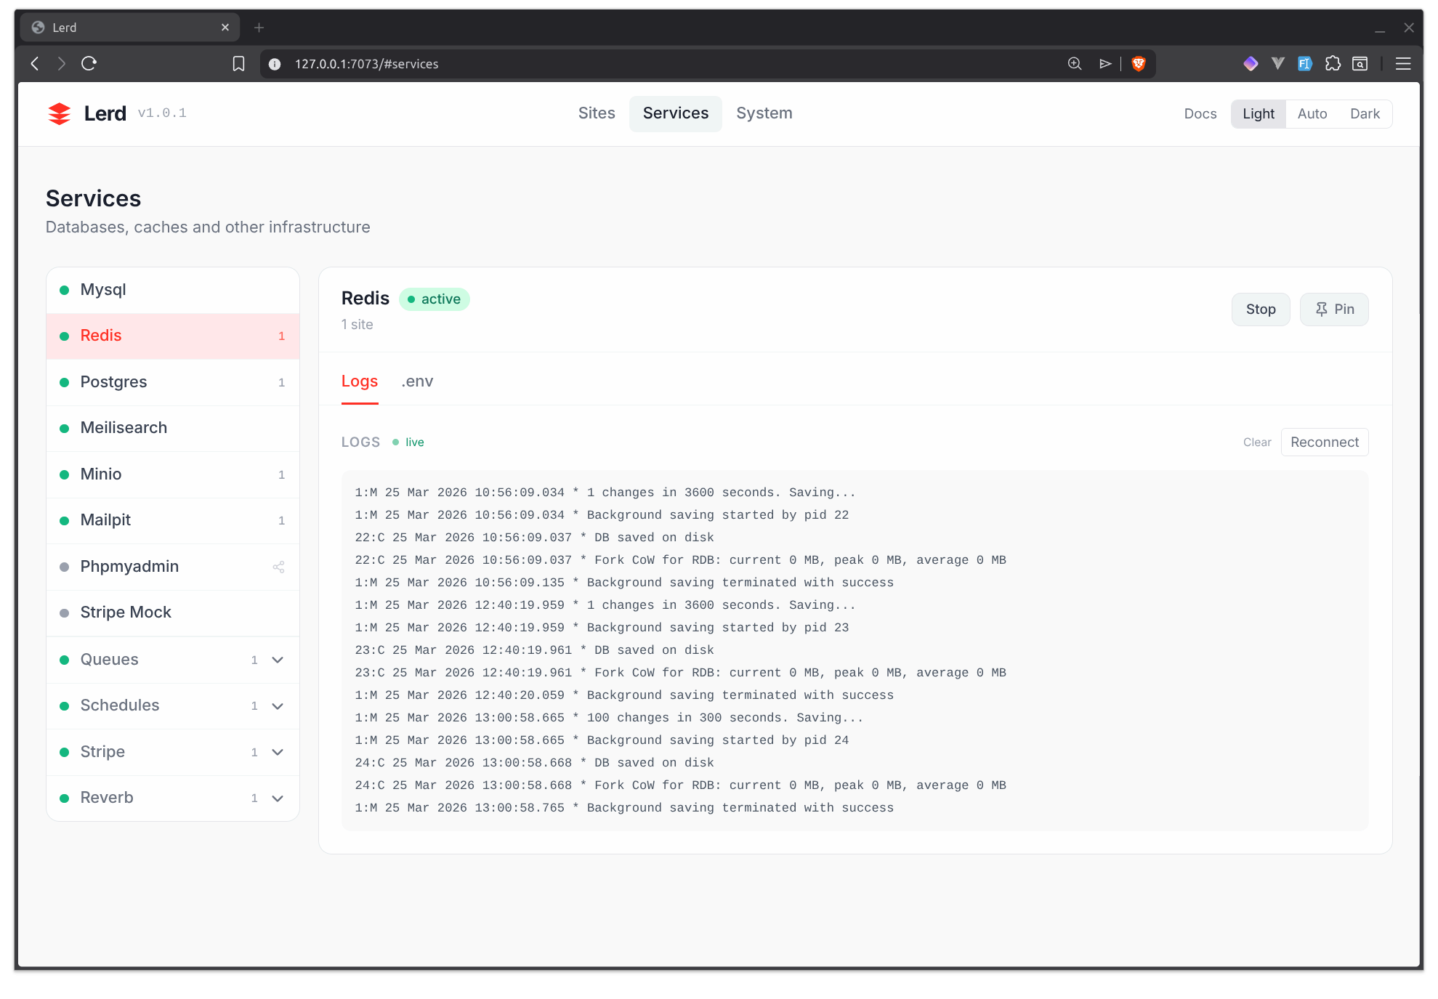This screenshot has width=1438, height=999.
Task: Stop the Redis service
Action: pyautogui.click(x=1261, y=309)
